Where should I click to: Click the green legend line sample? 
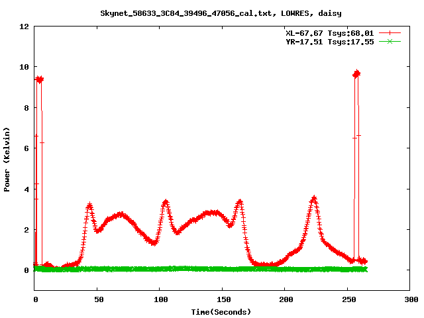[x=390, y=41]
